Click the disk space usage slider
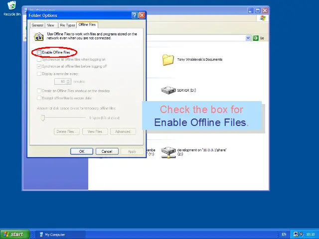Screen dimensions: 319x239 tap(43, 118)
